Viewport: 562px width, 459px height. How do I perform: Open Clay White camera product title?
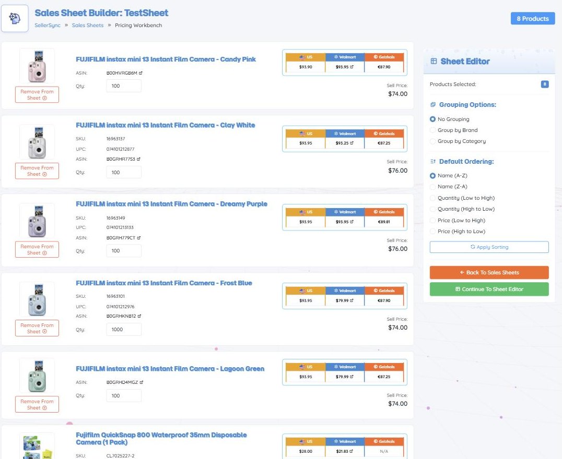tap(165, 125)
